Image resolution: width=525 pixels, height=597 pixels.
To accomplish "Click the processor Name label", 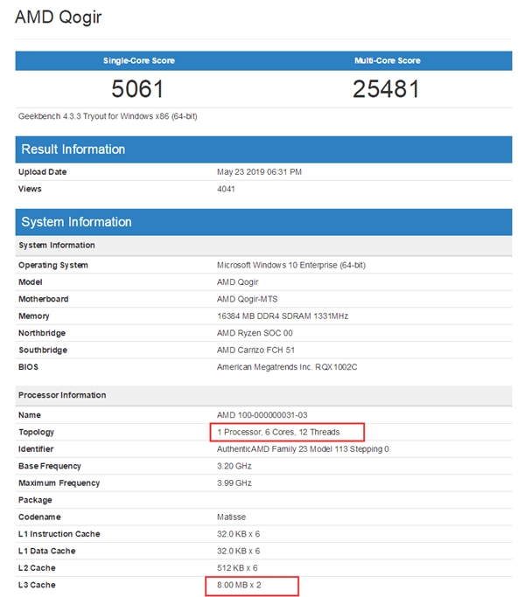I will click(30, 415).
